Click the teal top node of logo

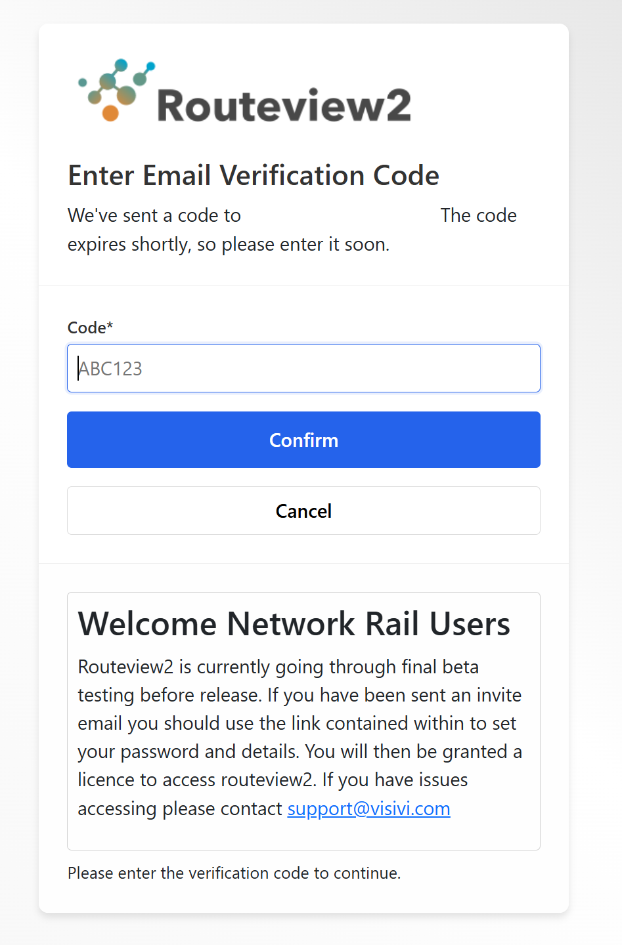[120, 65]
